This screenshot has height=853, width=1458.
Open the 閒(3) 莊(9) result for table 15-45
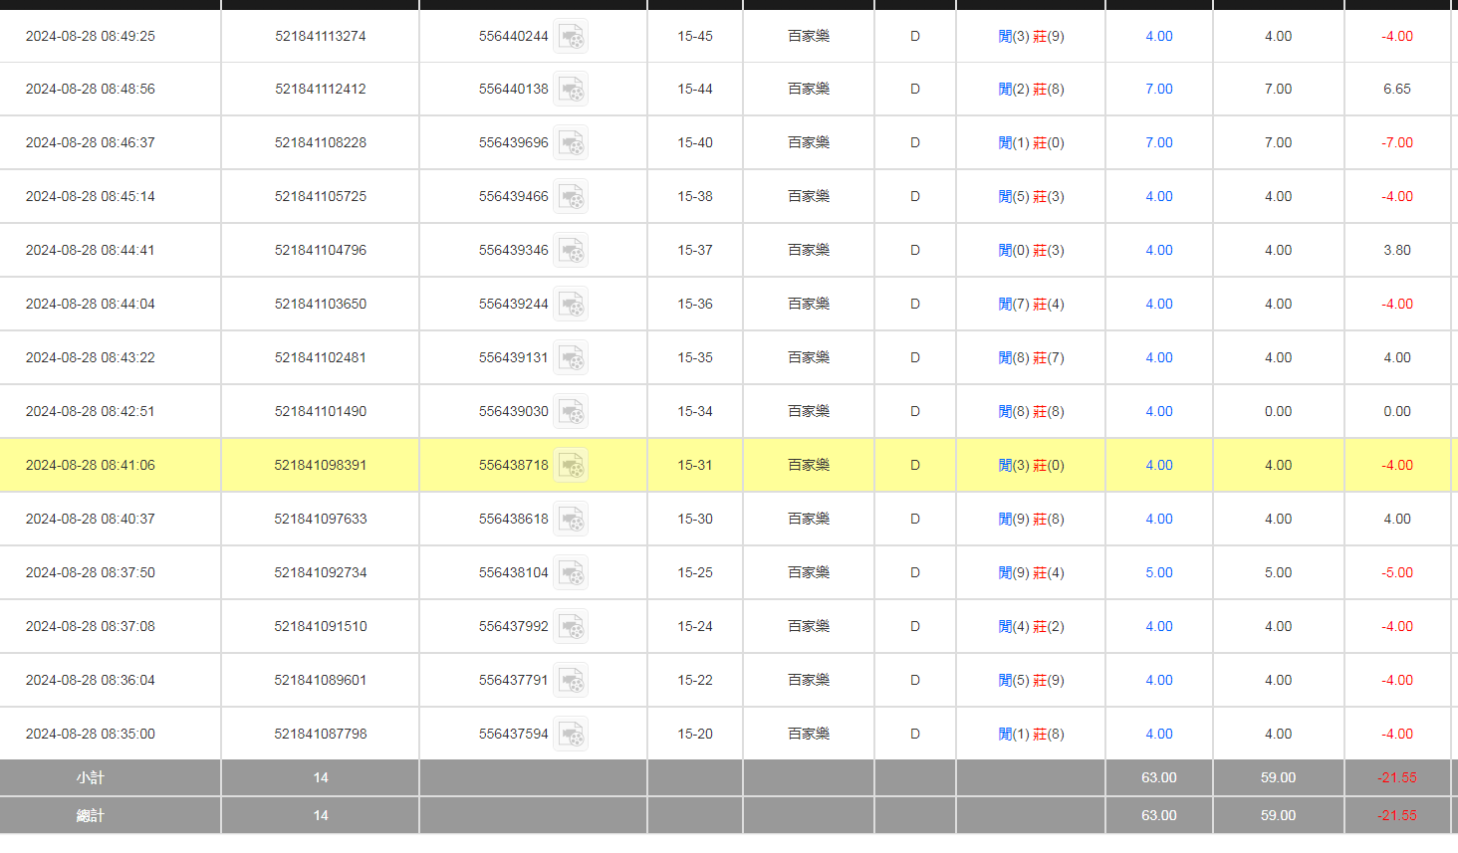pos(1031,36)
